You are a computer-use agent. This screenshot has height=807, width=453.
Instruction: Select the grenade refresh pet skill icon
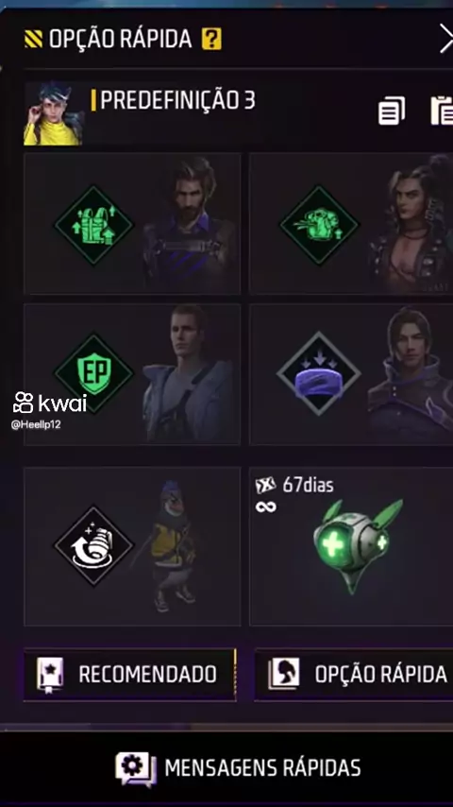(x=94, y=545)
